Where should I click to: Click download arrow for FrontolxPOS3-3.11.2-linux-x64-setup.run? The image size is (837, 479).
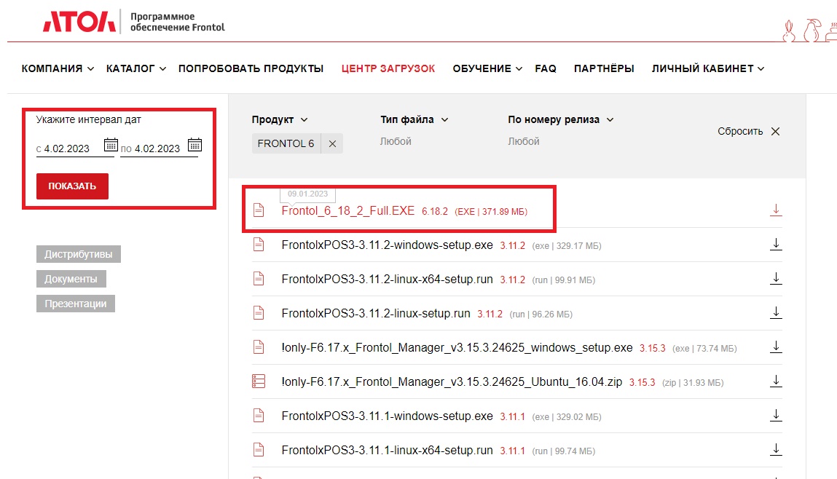(x=776, y=279)
